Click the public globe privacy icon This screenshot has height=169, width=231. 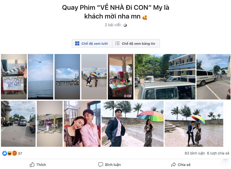point(125,25)
